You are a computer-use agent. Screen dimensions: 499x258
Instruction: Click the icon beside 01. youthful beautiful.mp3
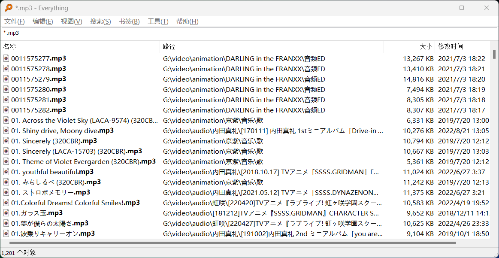point(6,172)
